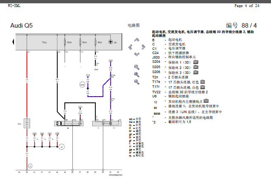Click the plain magnifier reset-zoom icon
The width and height of the screenshot is (271, 189).
pyautogui.click(x=137, y=67)
